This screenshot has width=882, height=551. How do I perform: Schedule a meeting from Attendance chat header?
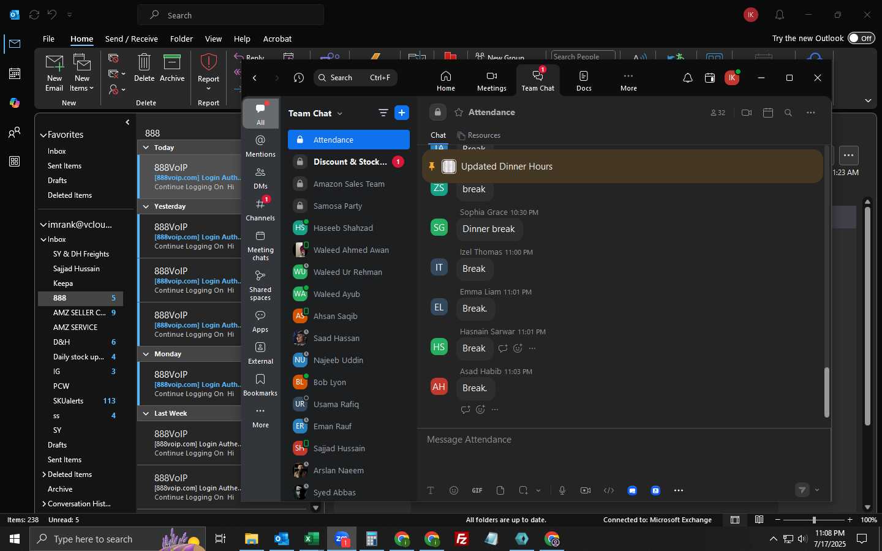768,113
